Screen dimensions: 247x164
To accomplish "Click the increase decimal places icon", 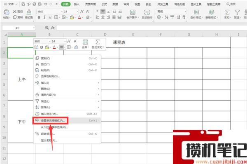I will 178,17.
